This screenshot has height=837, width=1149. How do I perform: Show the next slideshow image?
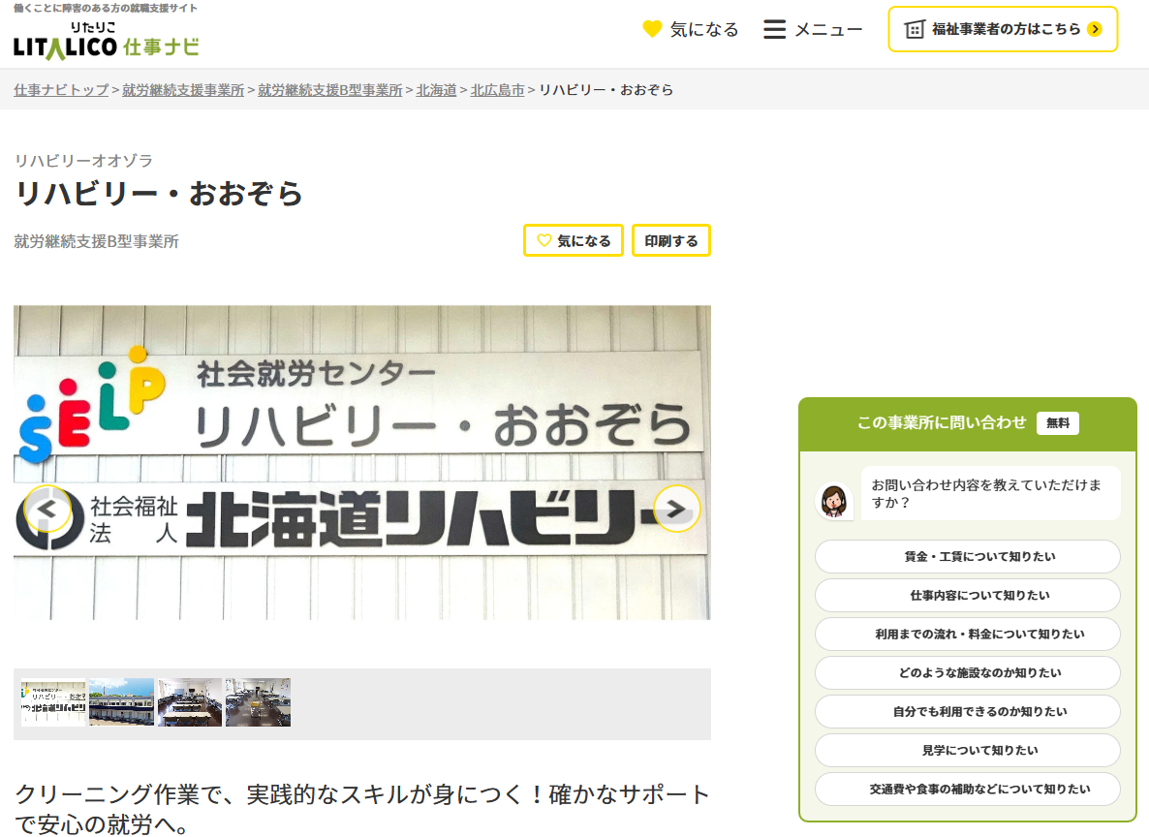pyautogui.click(x=676, y=509)
